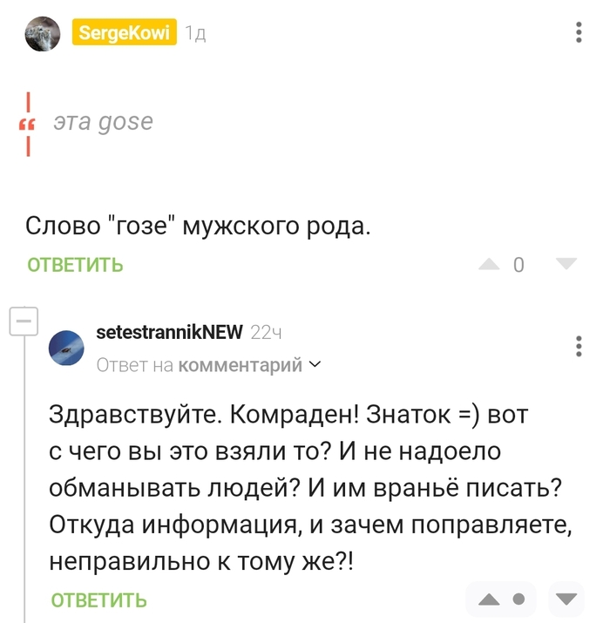The height and width of the screenshot is (623, 610).
Task: Open SergeKowi's profile avatar
Action: [x=43, y=33]
